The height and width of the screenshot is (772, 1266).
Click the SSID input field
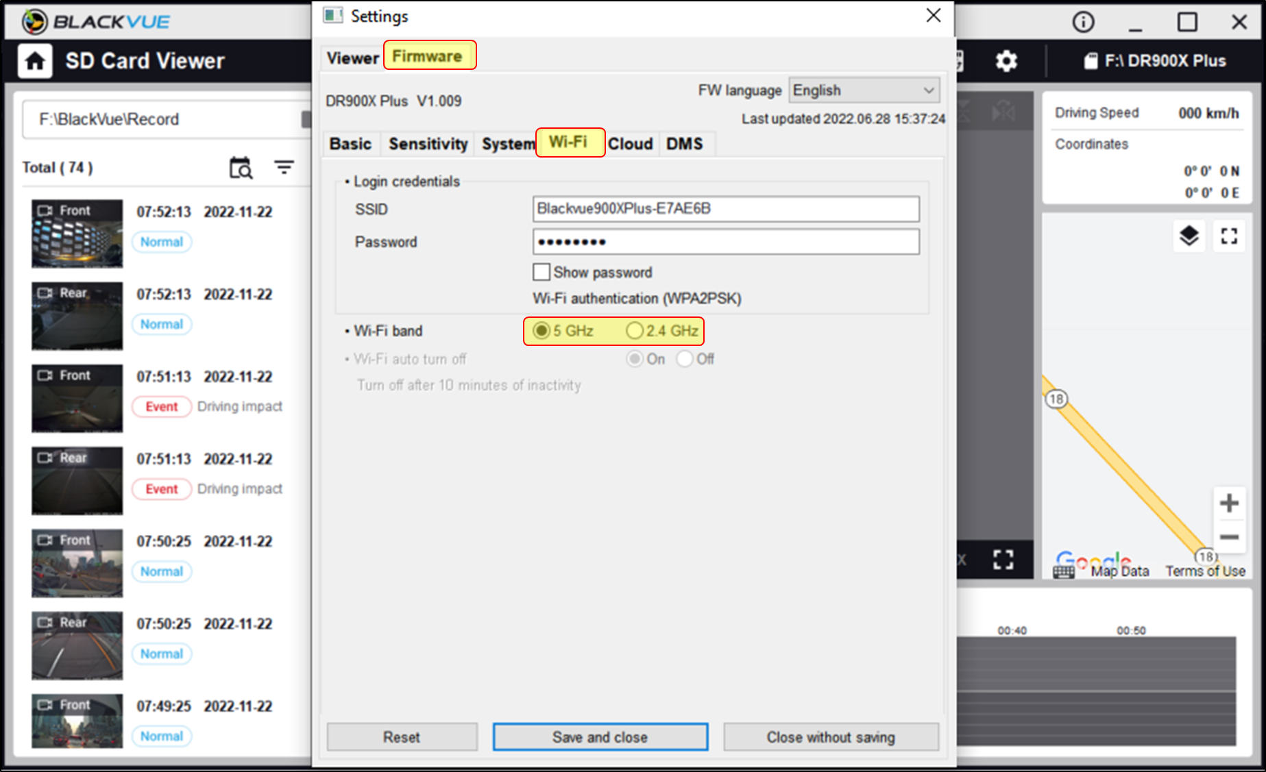[x=726, y=209]
